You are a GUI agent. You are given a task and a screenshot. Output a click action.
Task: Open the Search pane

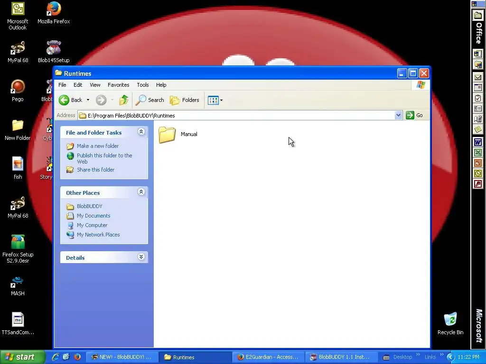click(x=150, y=100)
